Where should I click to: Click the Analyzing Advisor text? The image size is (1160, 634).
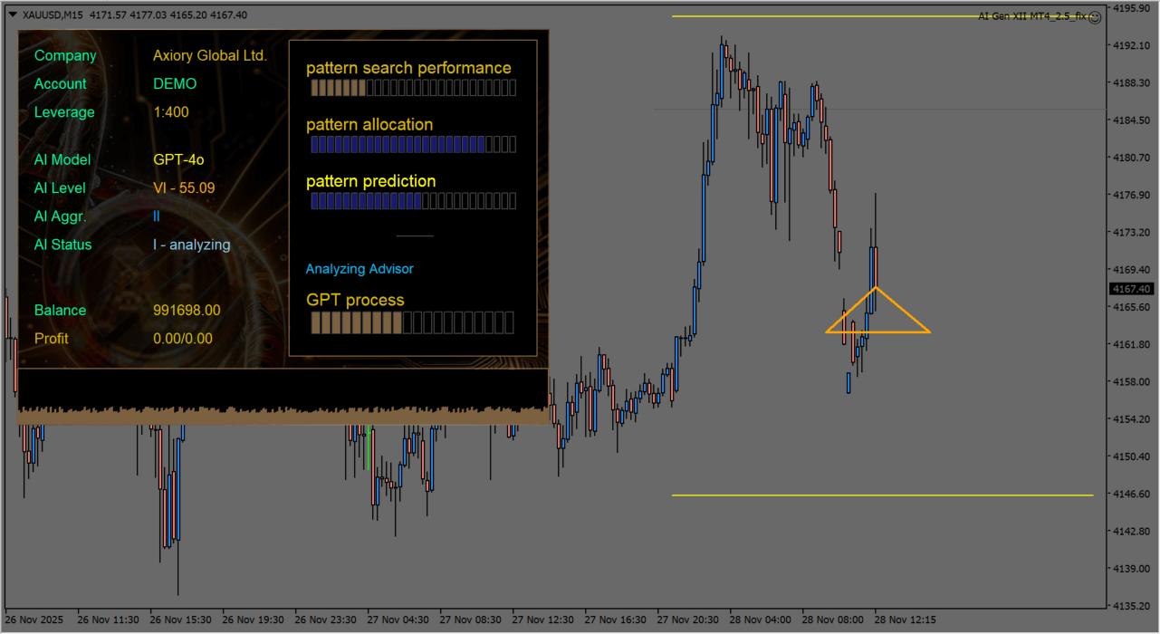360,269
